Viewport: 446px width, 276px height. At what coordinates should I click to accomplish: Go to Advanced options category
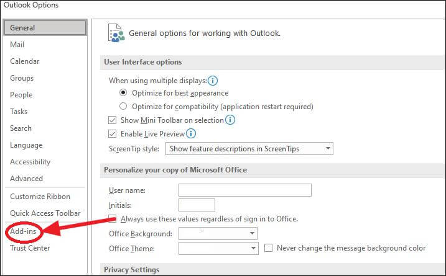[x=27, y=179]
